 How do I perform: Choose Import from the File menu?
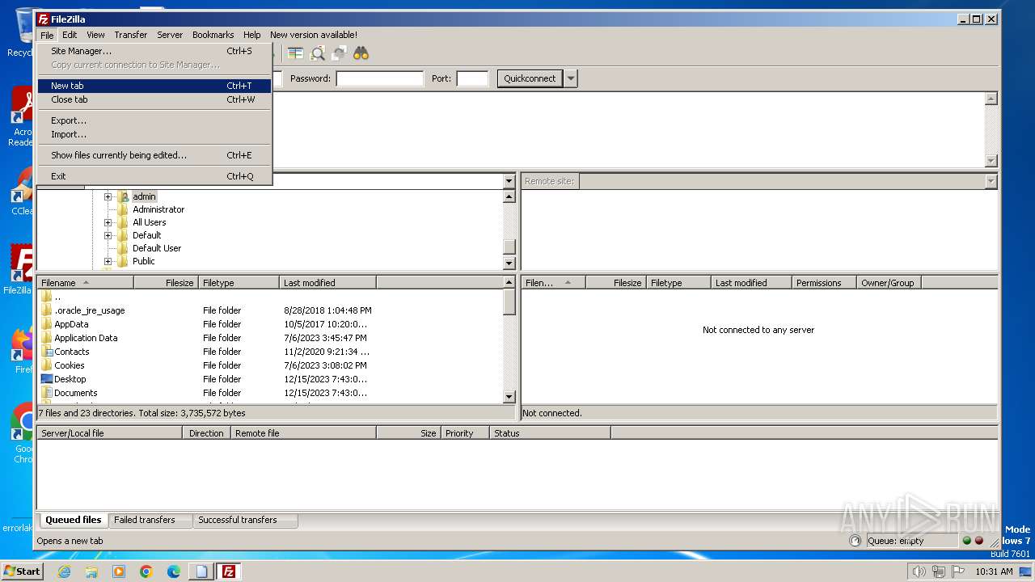click(154, 134)
